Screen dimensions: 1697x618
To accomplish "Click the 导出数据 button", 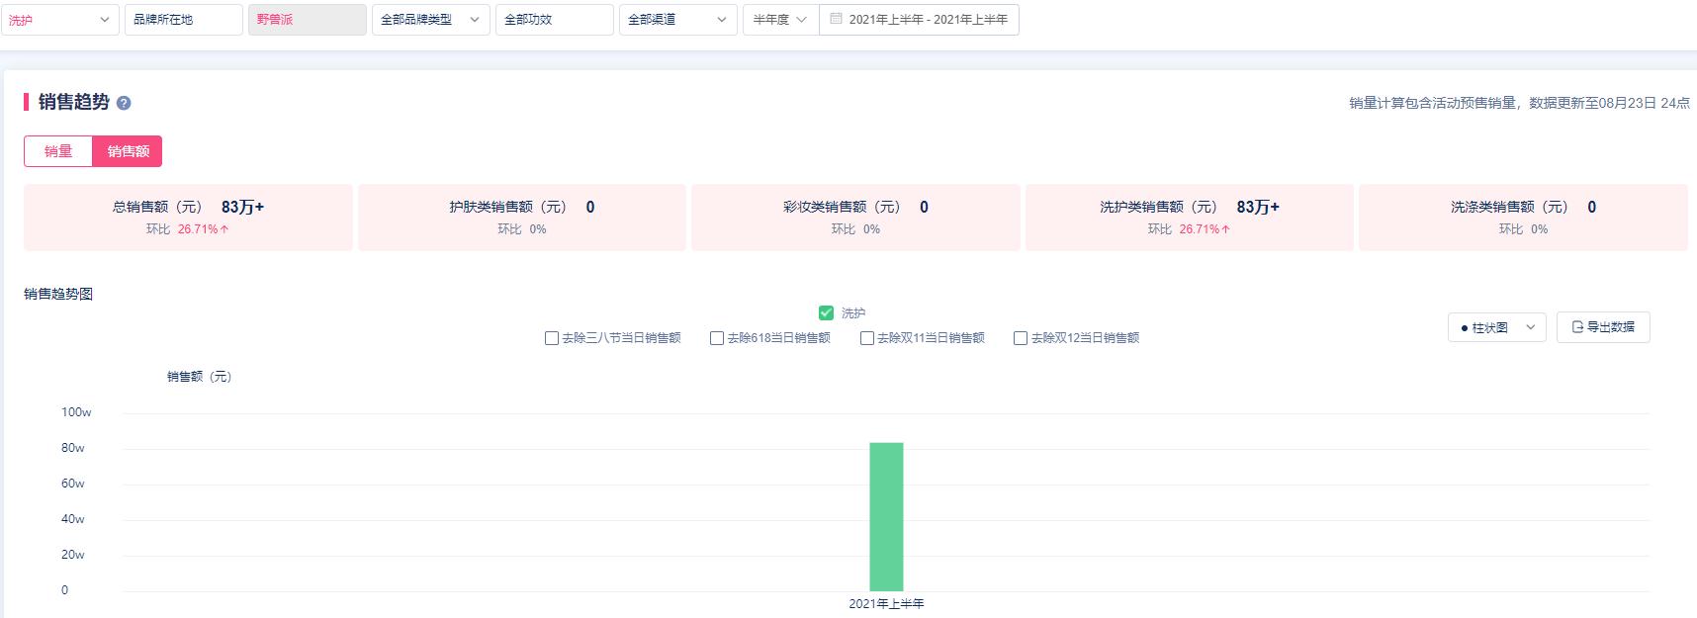I will pyautogui.click(x=1603, y=327).
